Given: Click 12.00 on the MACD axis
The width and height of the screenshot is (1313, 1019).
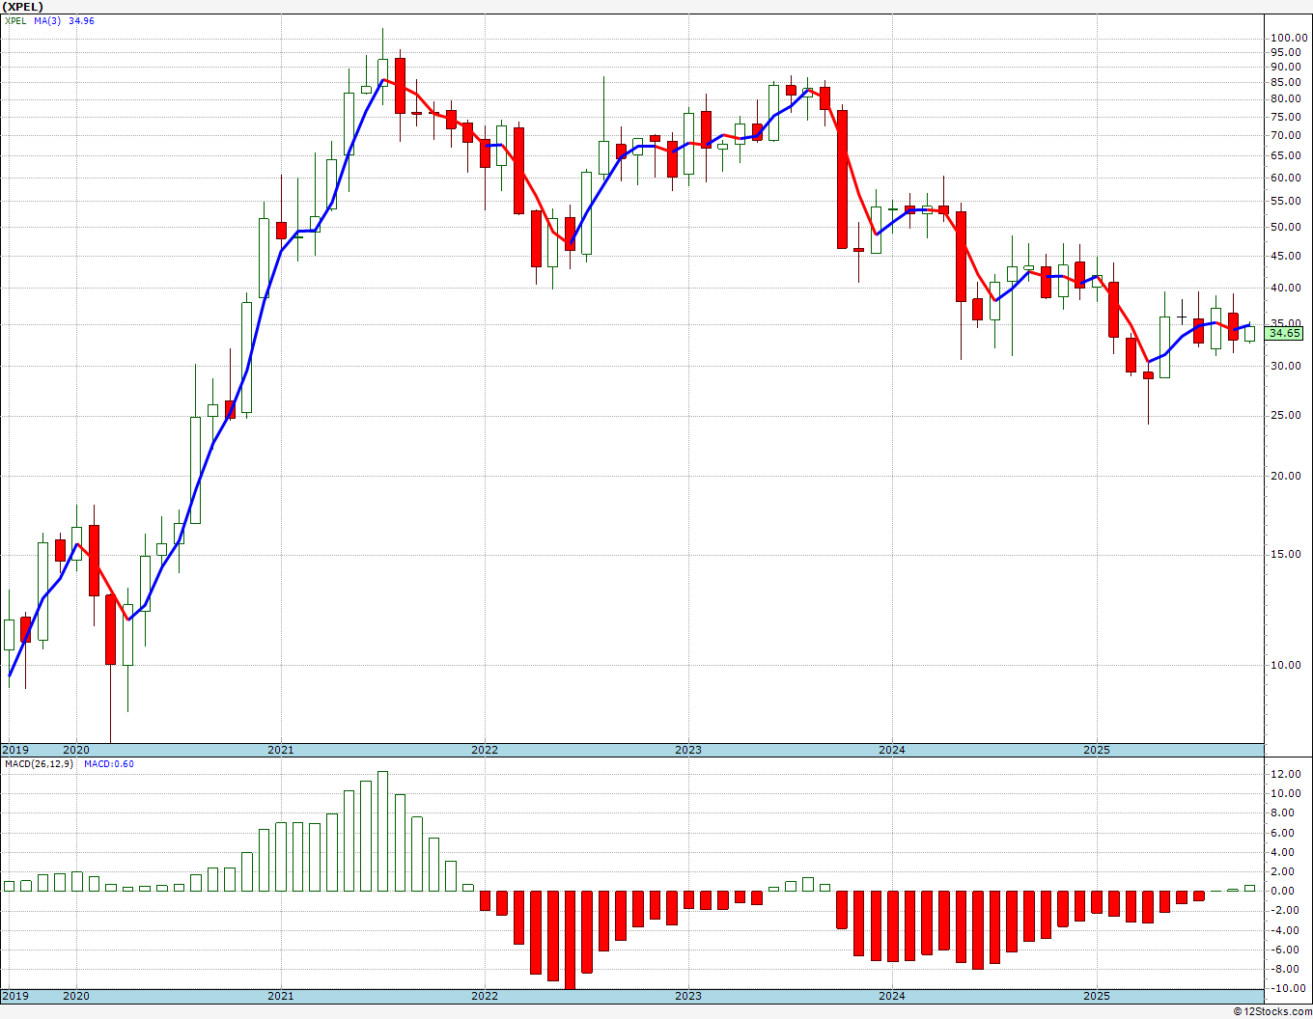Looking at the screenshot, I should pyautogui.click(x=1287, y=775).
